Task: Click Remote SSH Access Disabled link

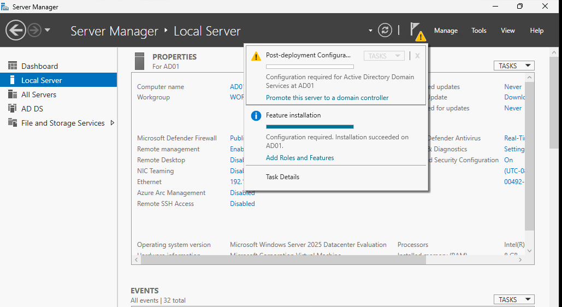Action: (242, 204)
